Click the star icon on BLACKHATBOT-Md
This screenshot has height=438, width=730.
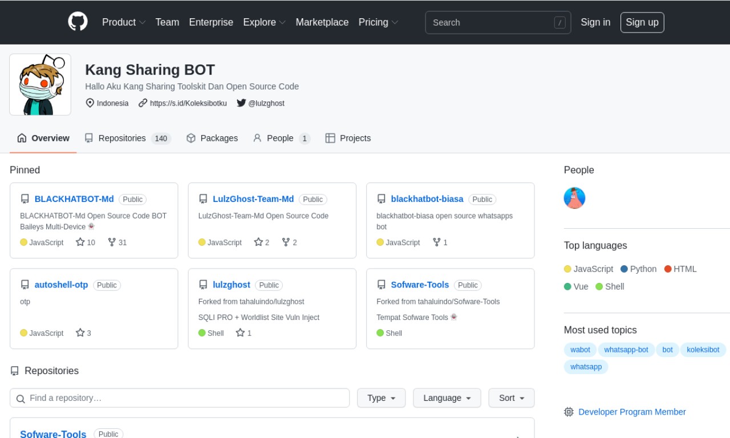point(79,242)
